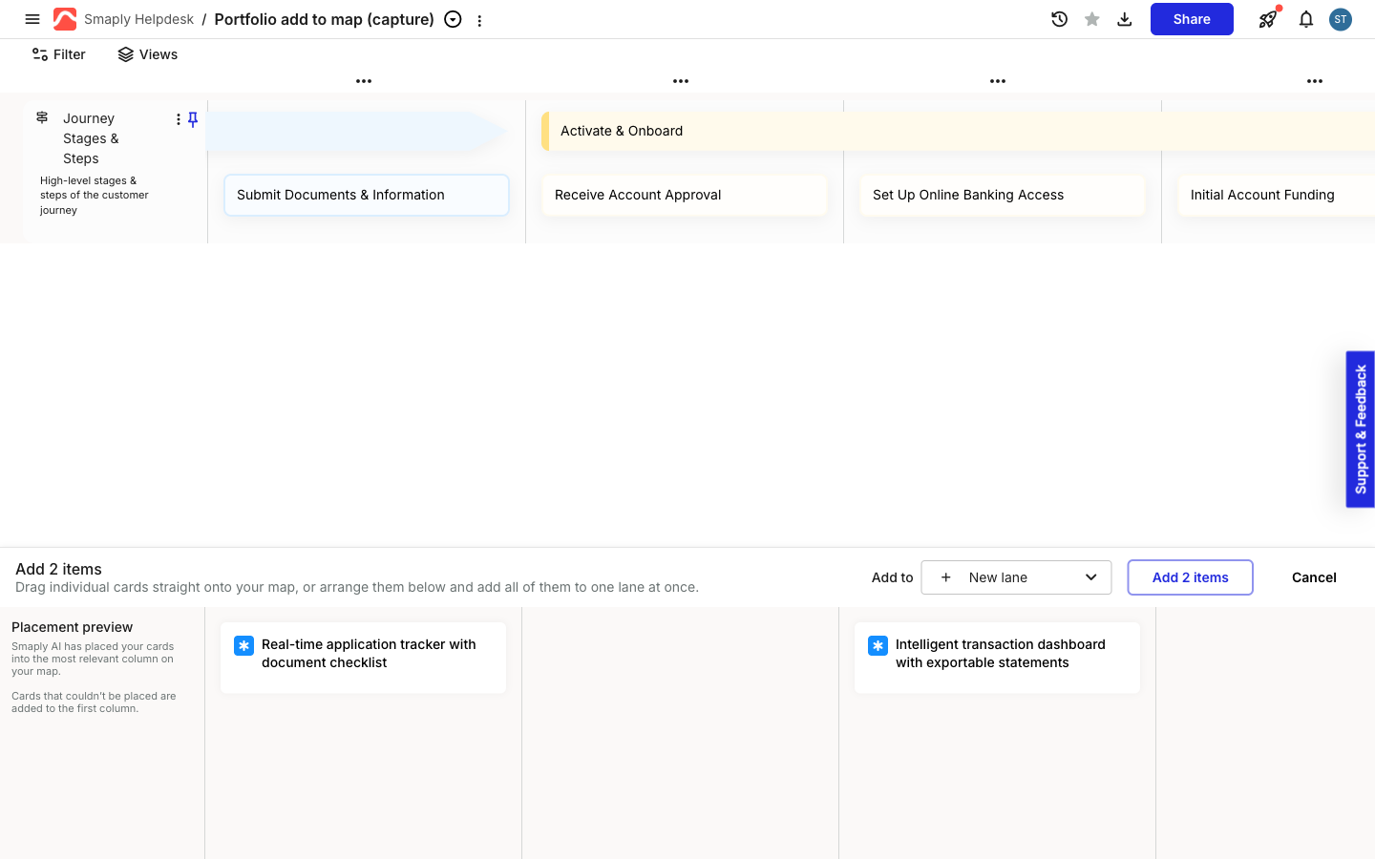Open the rocket updates icon
Screen dimensions: 1375x859
(1268, 19)
